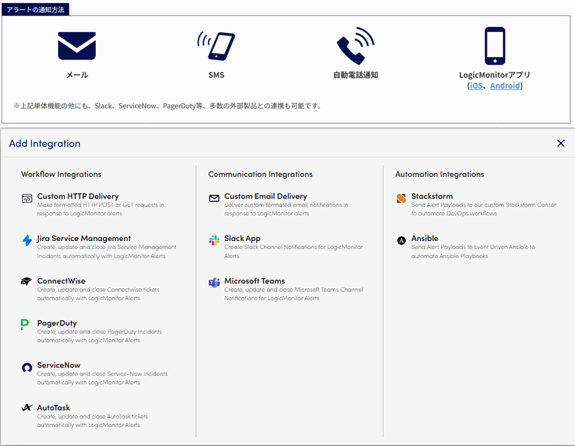Select Custom HTTP Delivery integration title
The width and height of the screenshot is (575, 446).
78,196
